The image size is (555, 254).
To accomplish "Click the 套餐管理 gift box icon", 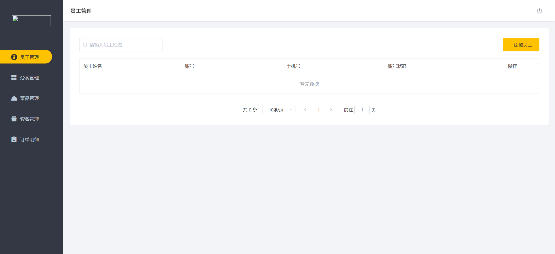I will [14, 119].
